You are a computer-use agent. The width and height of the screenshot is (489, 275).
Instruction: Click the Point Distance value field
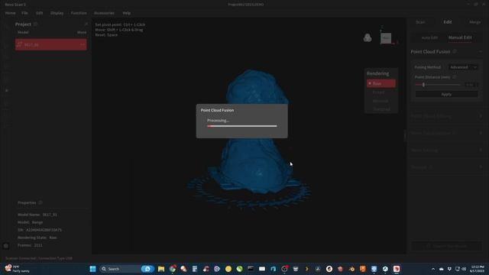471,85
